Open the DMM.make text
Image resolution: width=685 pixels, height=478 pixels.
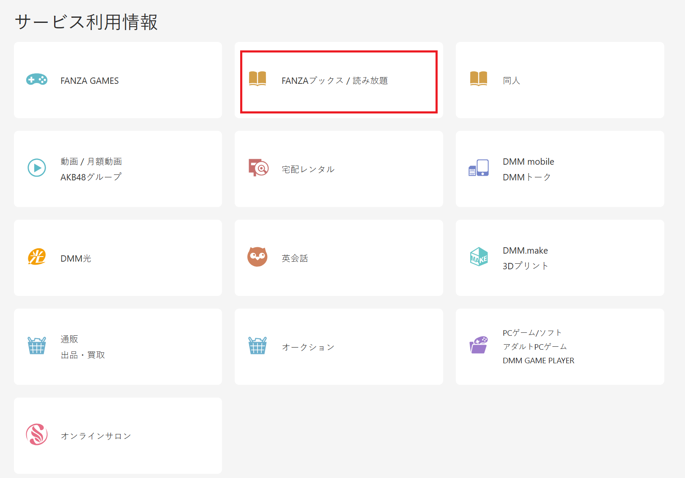pyautogui.click(x=525, y=251)
